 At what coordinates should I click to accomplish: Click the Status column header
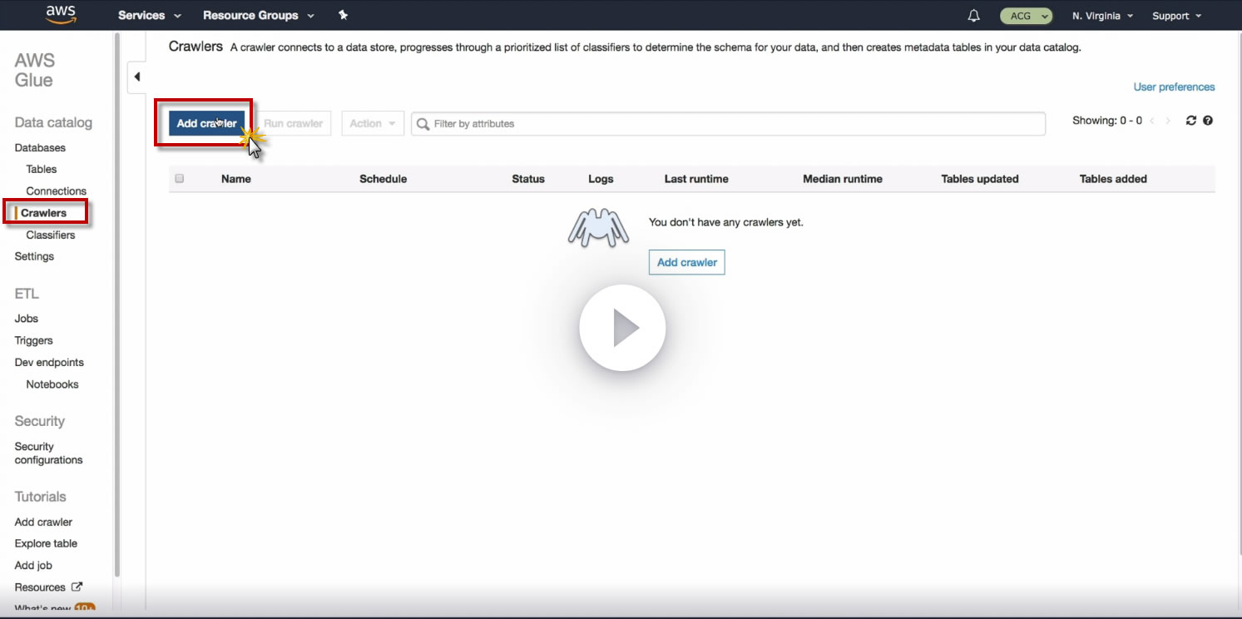(x=528, y=179)
